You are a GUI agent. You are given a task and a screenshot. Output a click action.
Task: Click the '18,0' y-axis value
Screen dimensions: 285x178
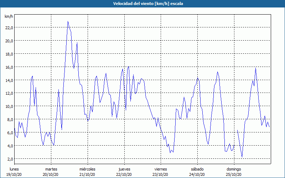pos(9,54)
